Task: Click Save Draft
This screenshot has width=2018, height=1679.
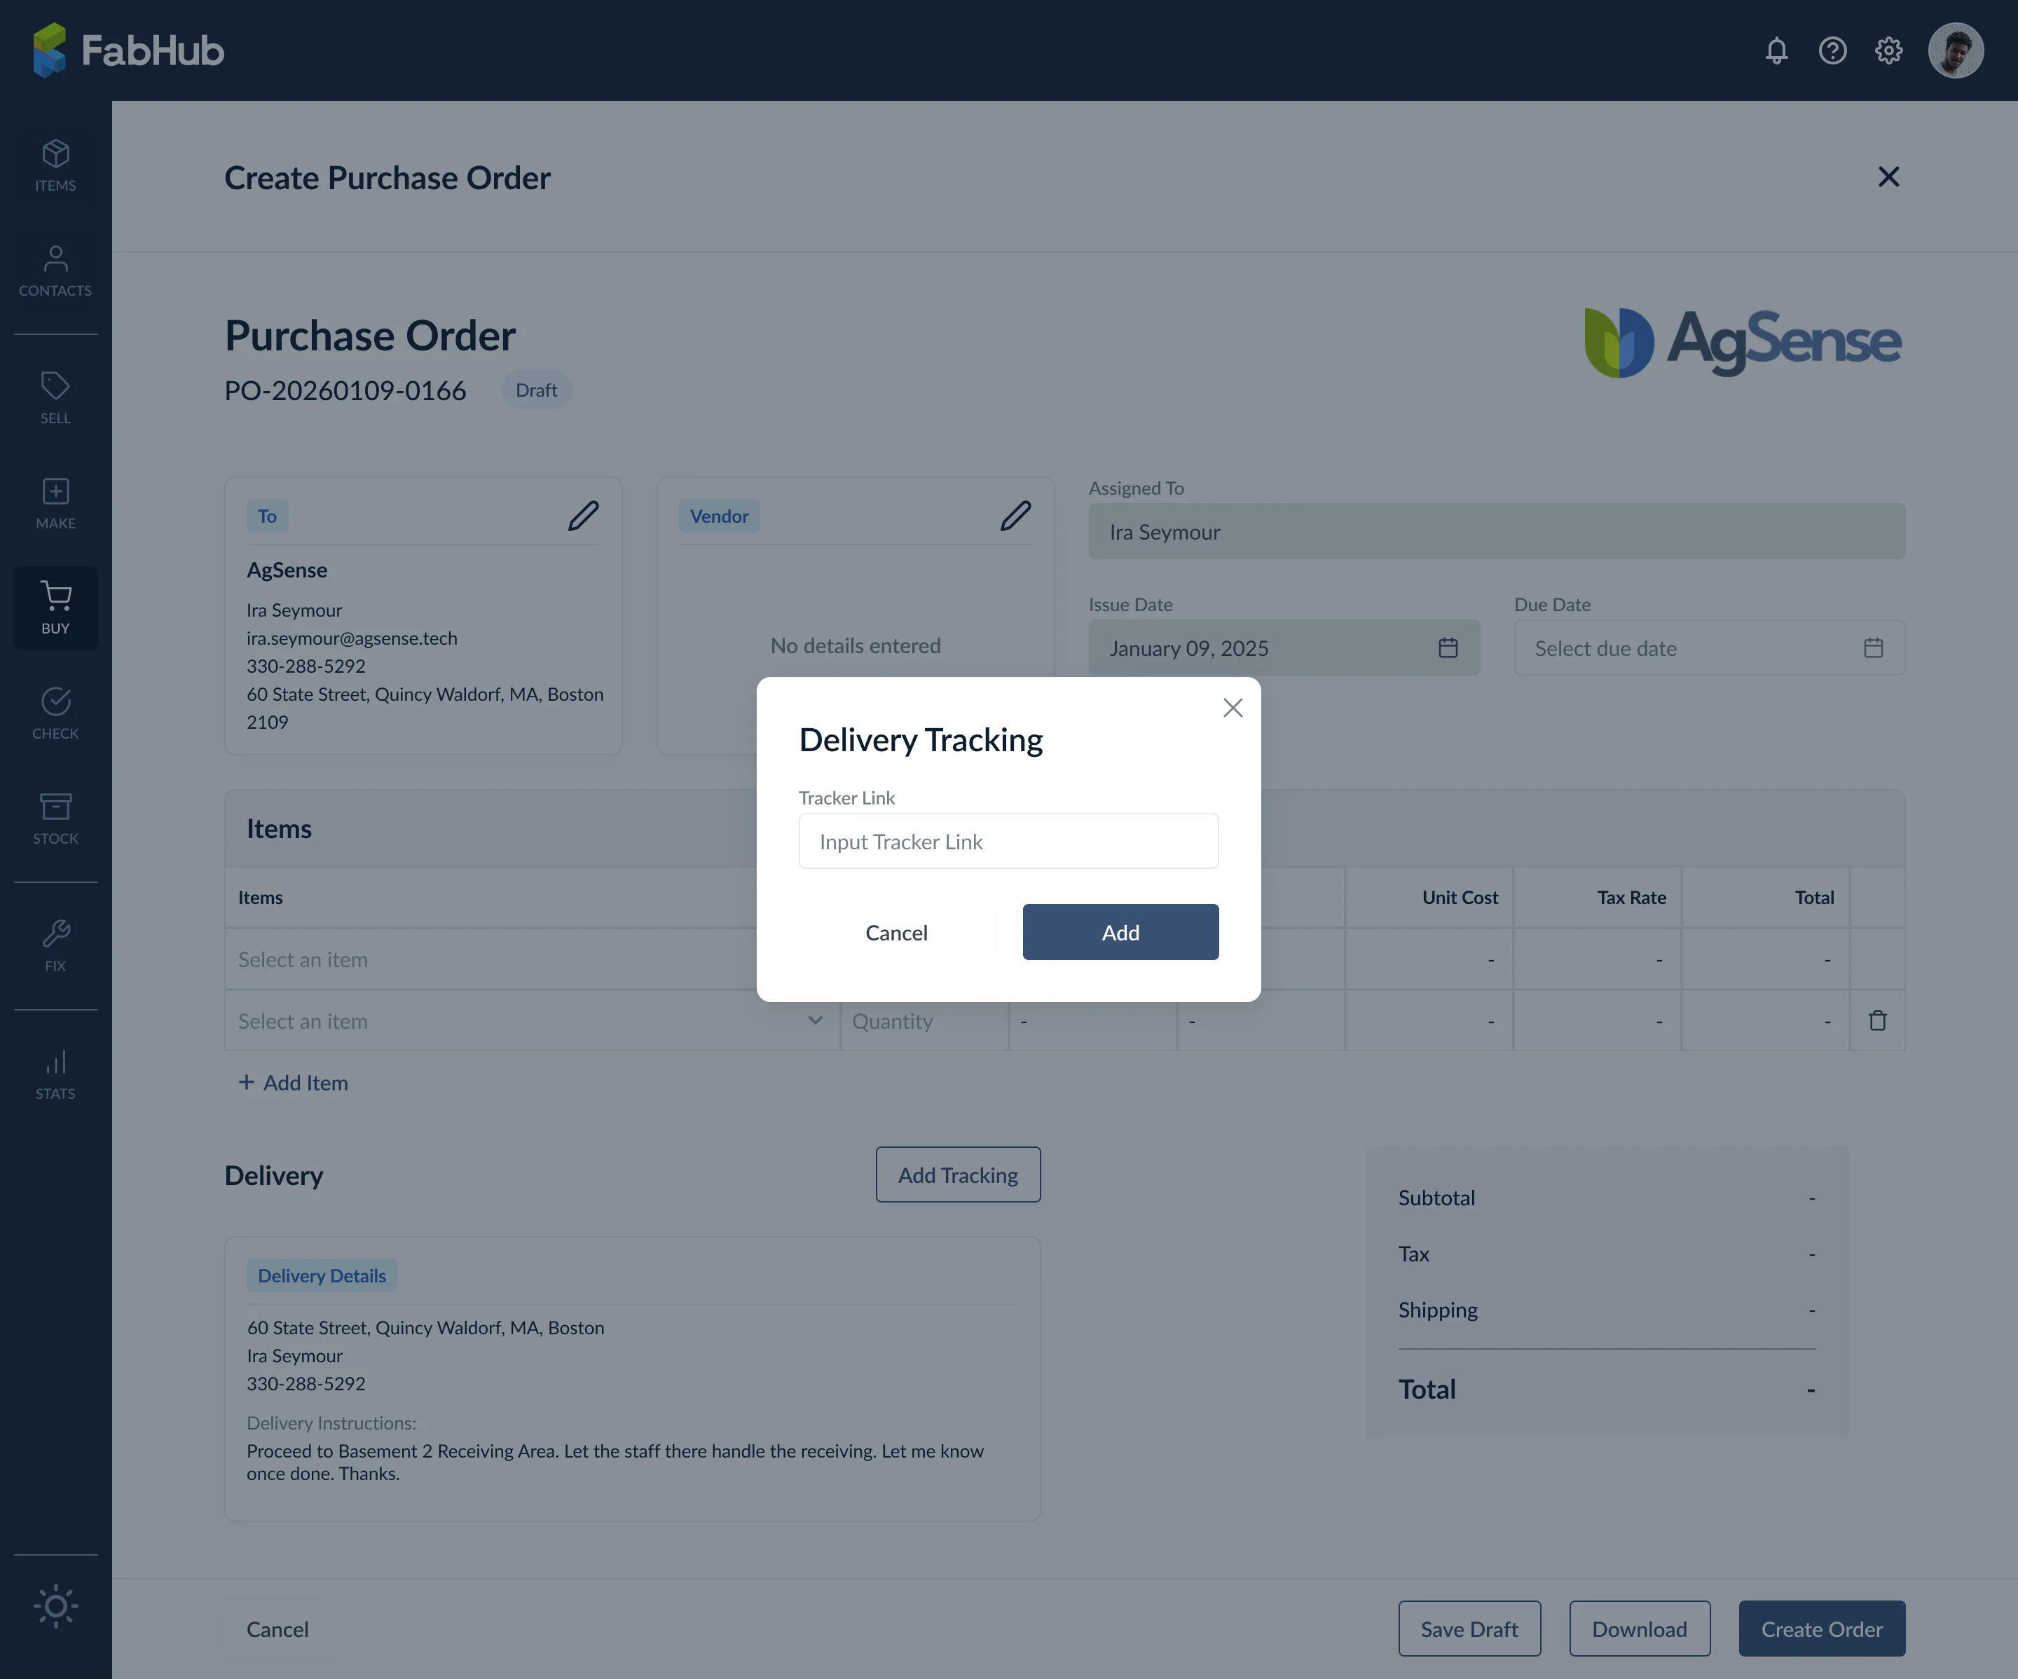Action: coord(1469,1629)
